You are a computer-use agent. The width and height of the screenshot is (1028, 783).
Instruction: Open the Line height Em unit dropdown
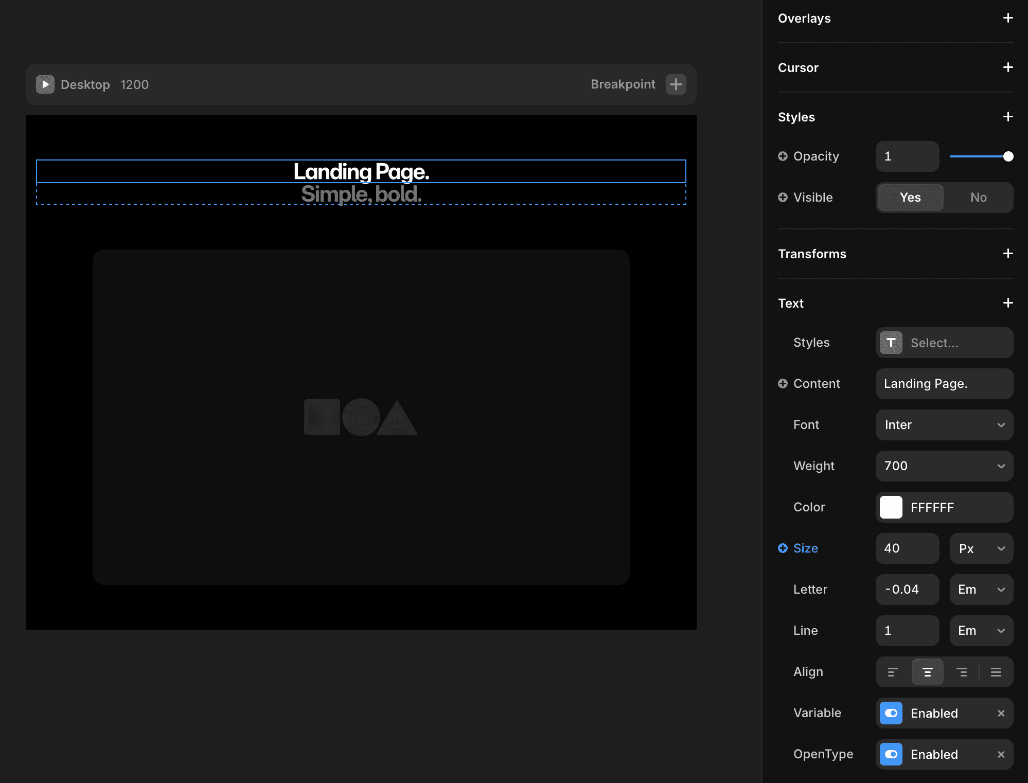[981, 631]
